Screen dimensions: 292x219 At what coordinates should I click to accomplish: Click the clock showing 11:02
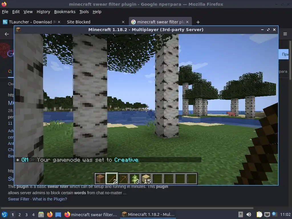[285, 214]
